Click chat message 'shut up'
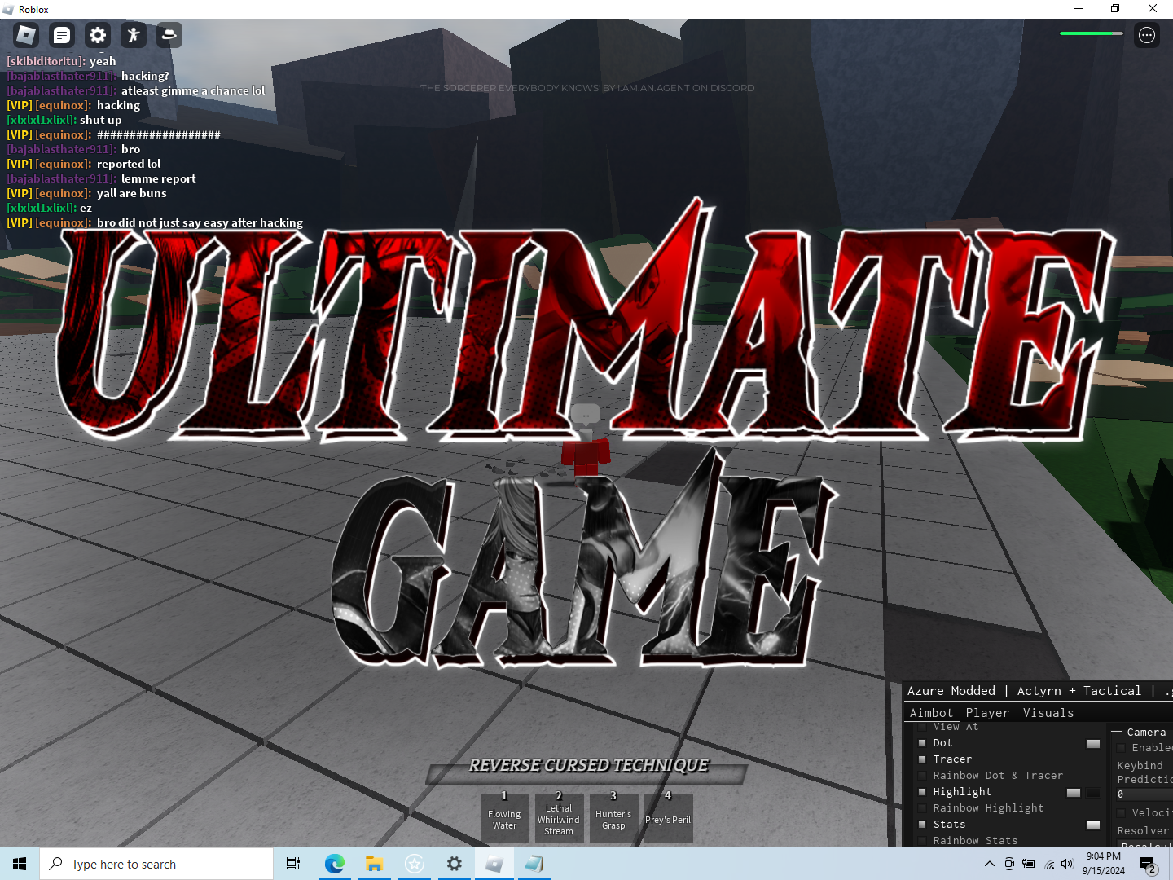1173x880 pixels. click(100, 120)
